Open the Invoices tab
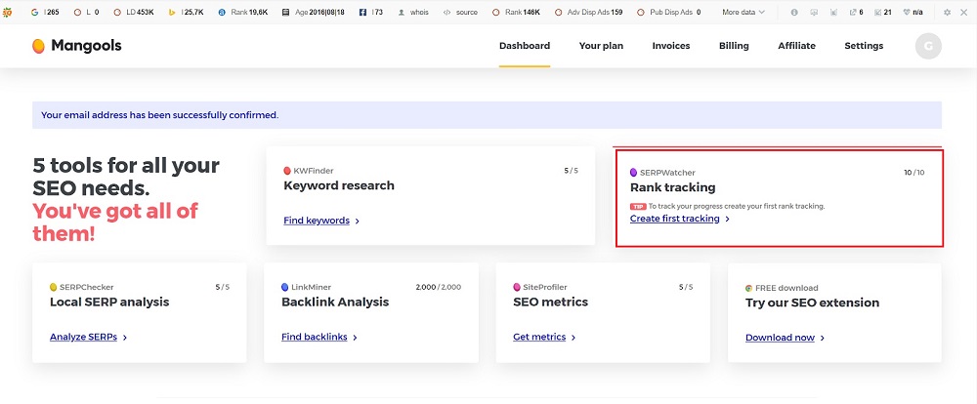This screenshot has height=404, width=977. coord(671,46)
